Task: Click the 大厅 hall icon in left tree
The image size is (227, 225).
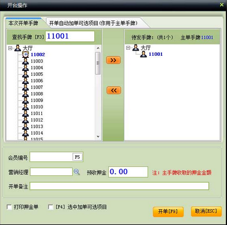Action: pos(17,48)
